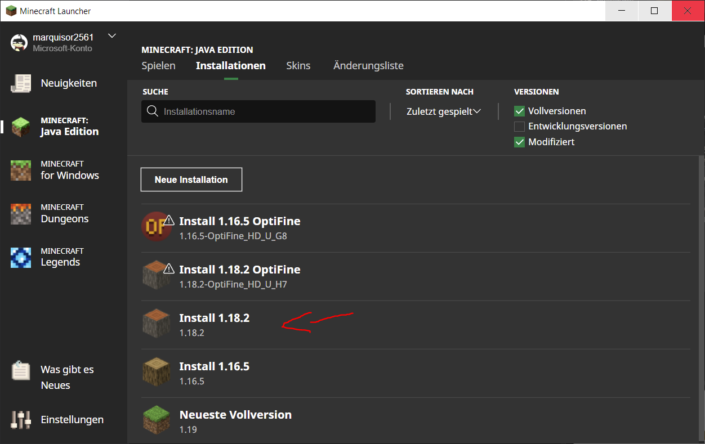Viewport: 705px width, 444px height.
Task: Open the Skins tab
Action: [x=298, y=66]
